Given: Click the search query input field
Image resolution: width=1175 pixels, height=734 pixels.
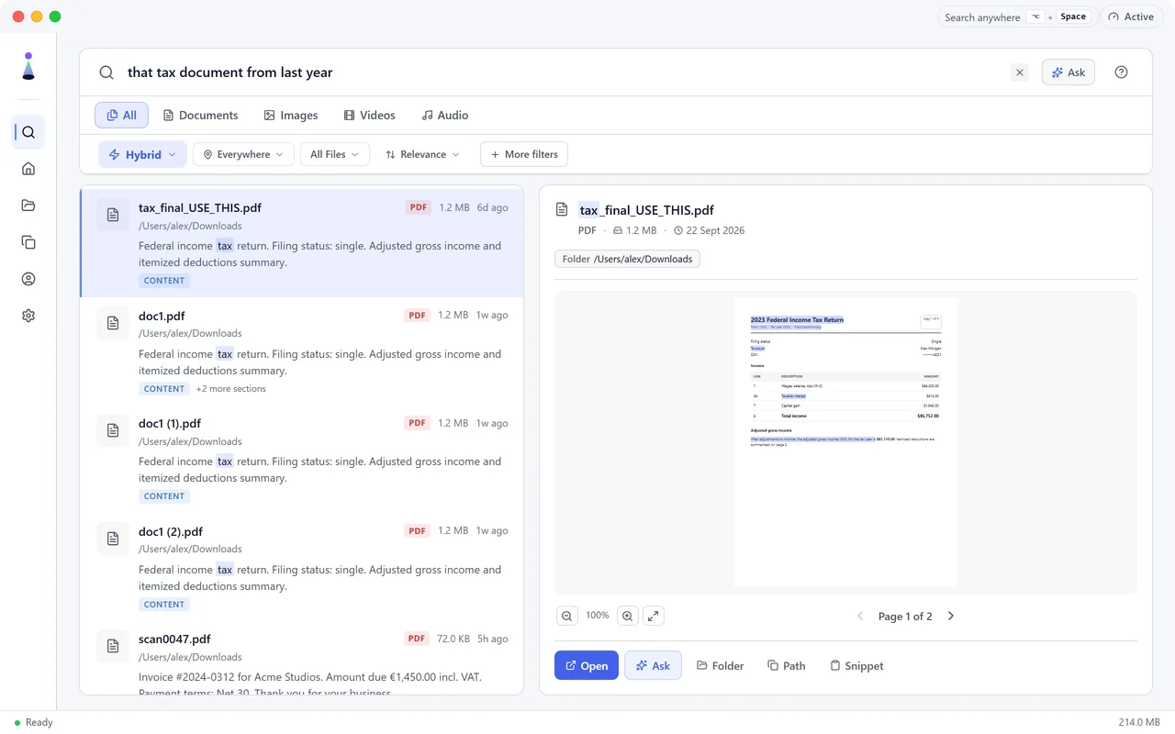Looking at the screenshot, I should click(563, 72).
